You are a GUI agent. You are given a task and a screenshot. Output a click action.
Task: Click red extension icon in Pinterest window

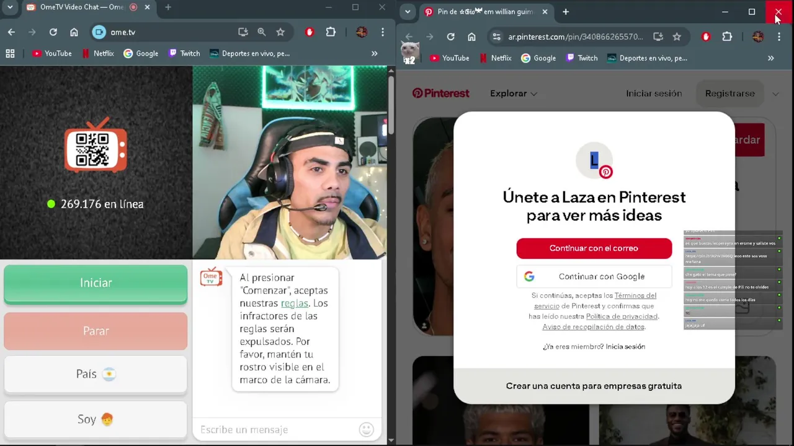(x=706, y=37)
